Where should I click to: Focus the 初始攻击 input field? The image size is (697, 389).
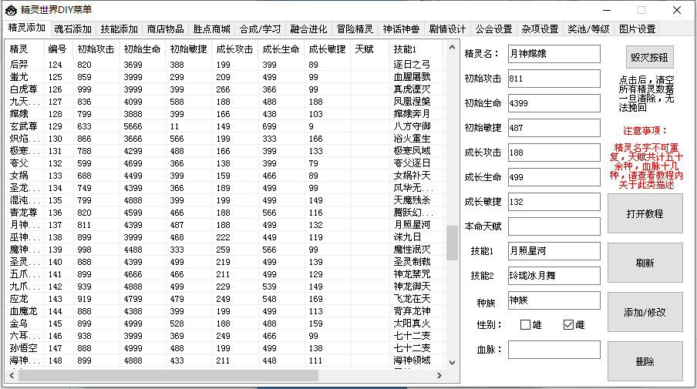[x=554, y=79]
